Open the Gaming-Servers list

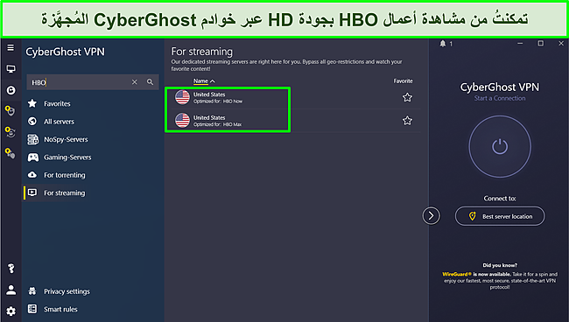(x=67, y=157)
